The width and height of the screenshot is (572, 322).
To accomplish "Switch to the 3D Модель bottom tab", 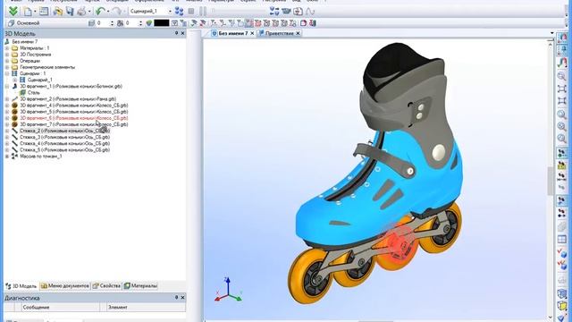I will (x=21, y=286).
